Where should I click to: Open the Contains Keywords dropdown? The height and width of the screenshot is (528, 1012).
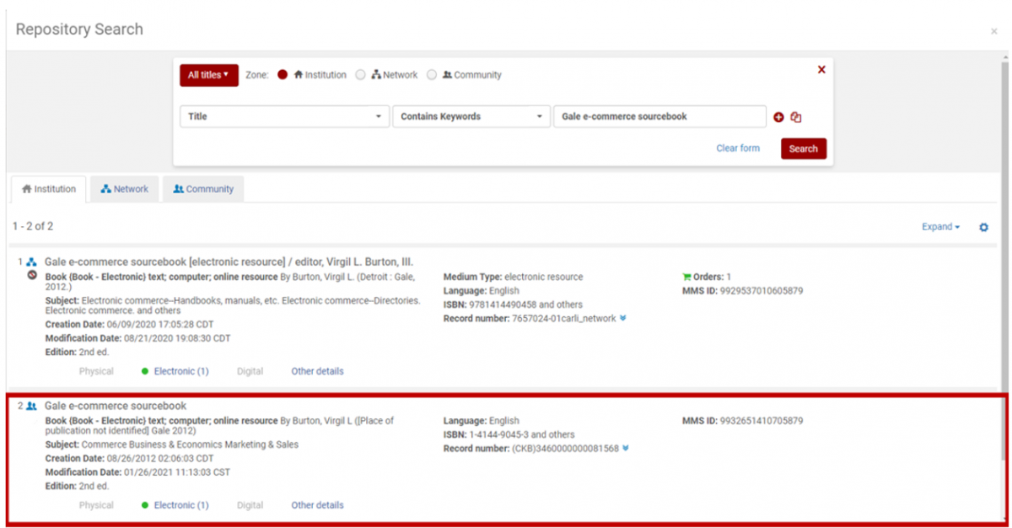click(471, 116)
